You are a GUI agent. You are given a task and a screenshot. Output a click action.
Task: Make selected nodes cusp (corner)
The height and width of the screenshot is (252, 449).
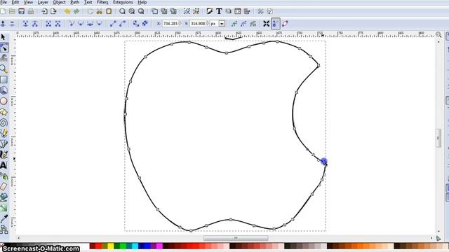pos(72,24)
